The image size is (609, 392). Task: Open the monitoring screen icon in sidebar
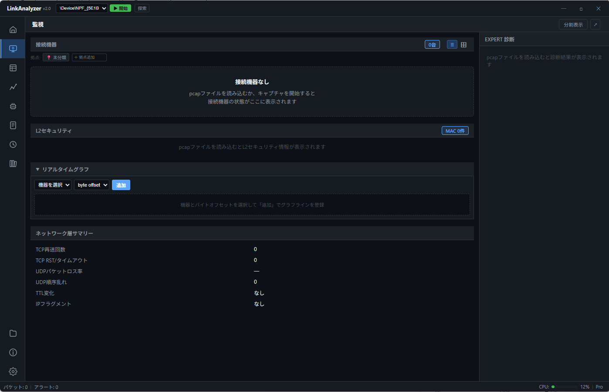13,49
